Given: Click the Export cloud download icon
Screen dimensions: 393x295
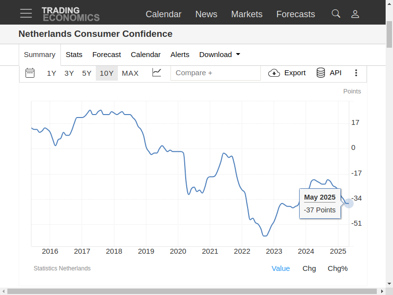Looking at the screenshot, I should (x=274, y=73).
